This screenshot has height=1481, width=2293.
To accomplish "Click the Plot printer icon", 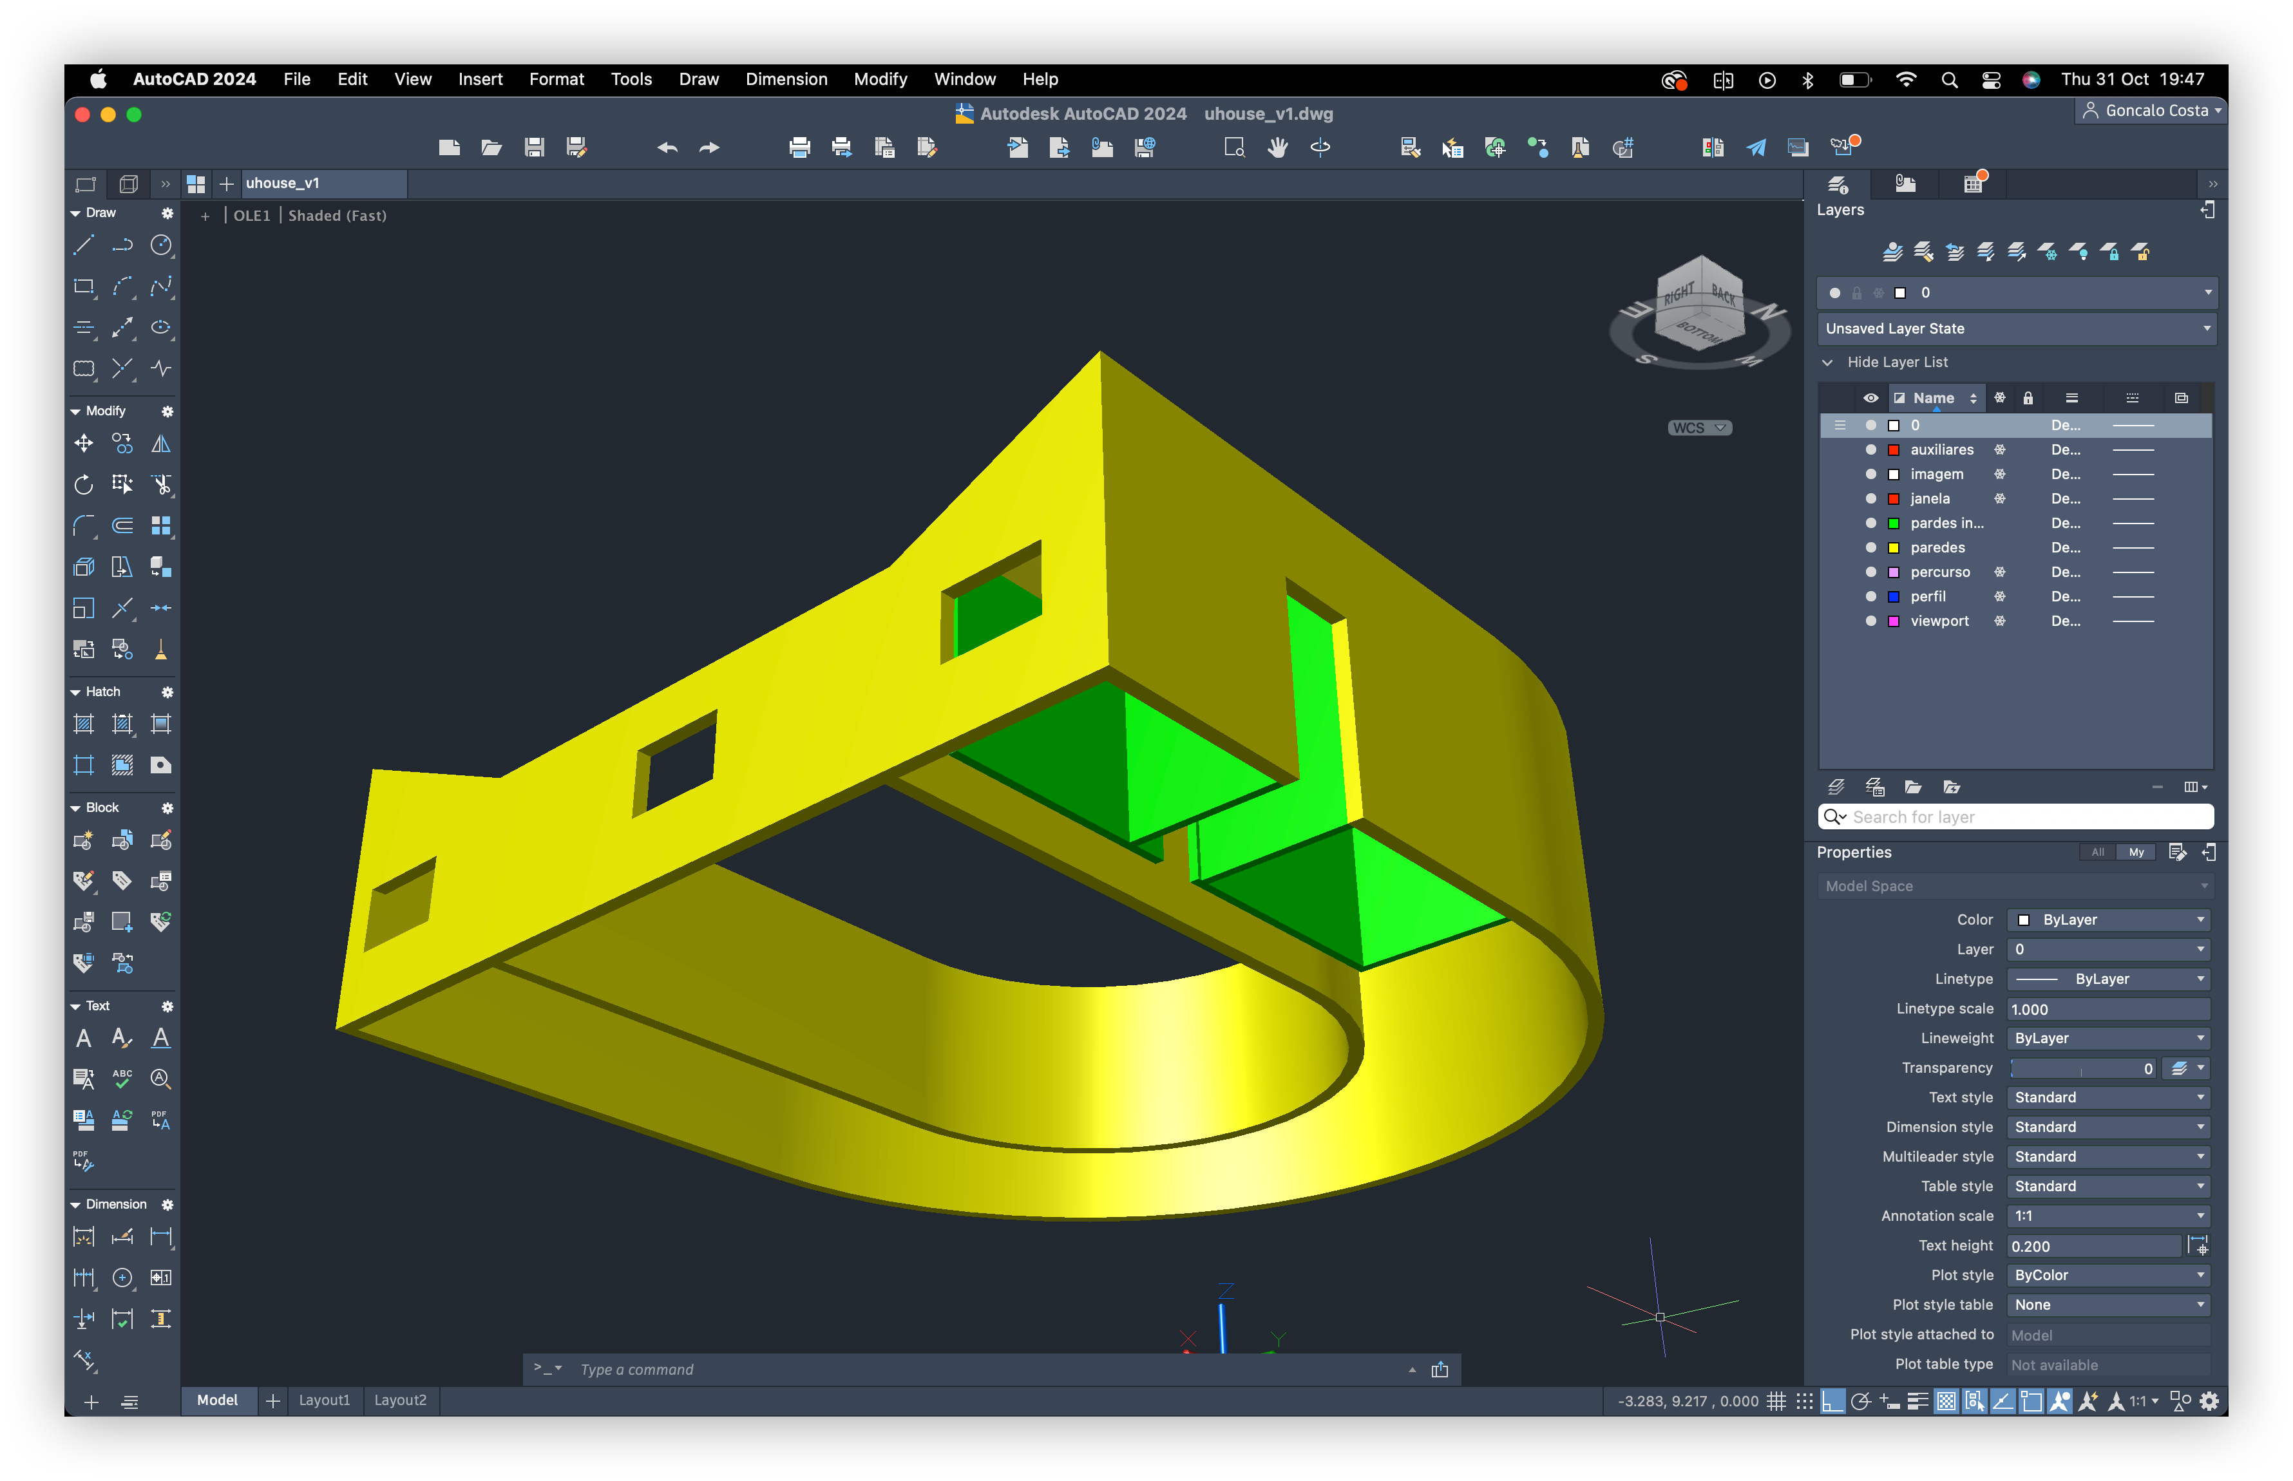I will click(x=799, y=147).
